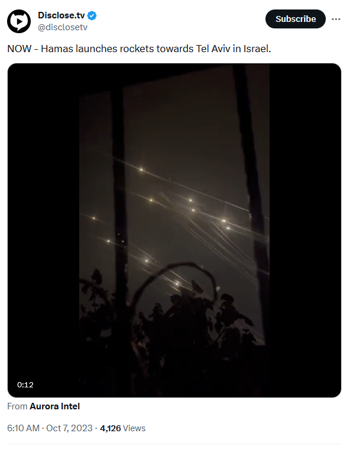This screenshot has height=449, width=350.
Task: Click the blue verified checkmark badge
Action: [x=92, y=15]
